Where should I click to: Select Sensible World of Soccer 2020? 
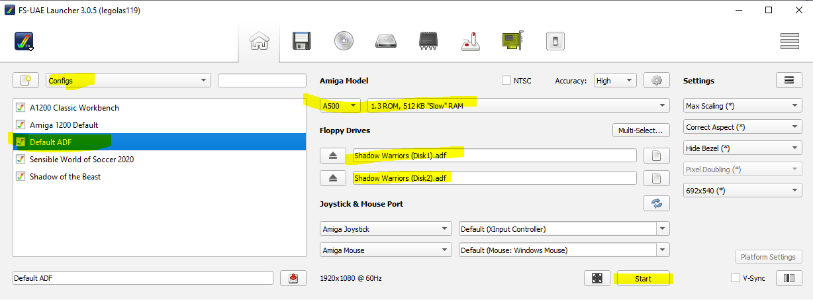[159, 159]
